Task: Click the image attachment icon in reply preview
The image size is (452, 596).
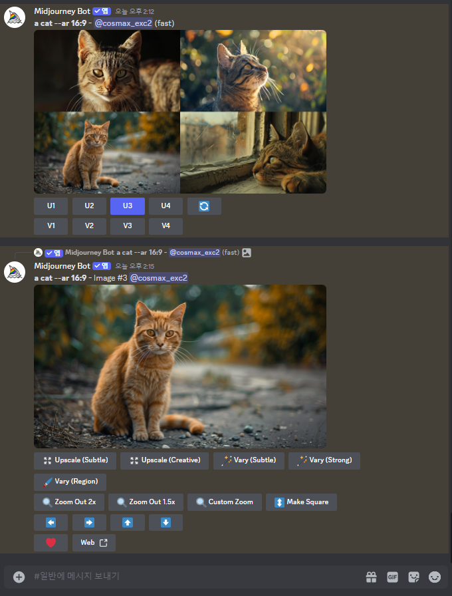Action: [x=247, y=252]
